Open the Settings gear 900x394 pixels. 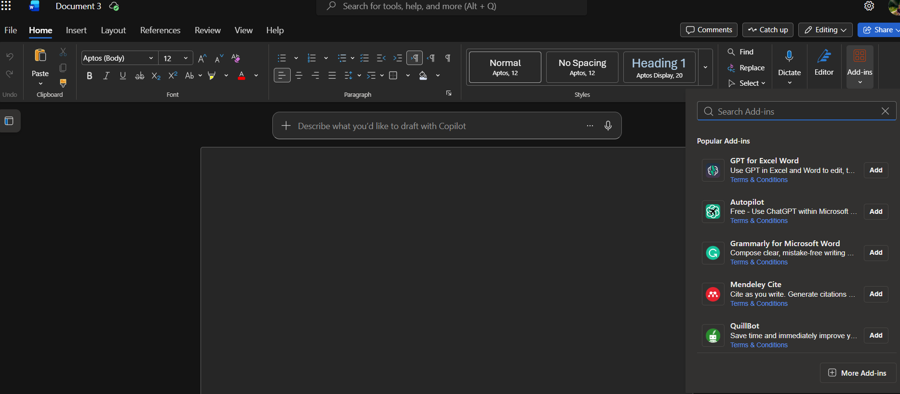[869, 6]
